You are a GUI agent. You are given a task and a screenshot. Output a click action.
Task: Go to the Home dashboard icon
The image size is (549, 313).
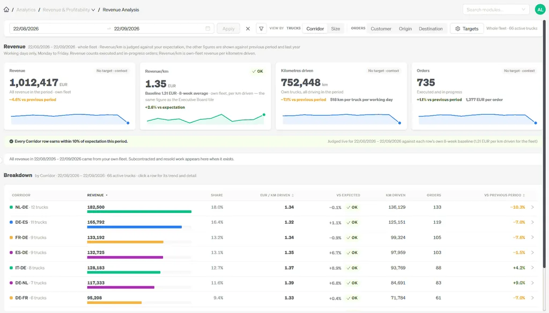[x=6, y=10]
